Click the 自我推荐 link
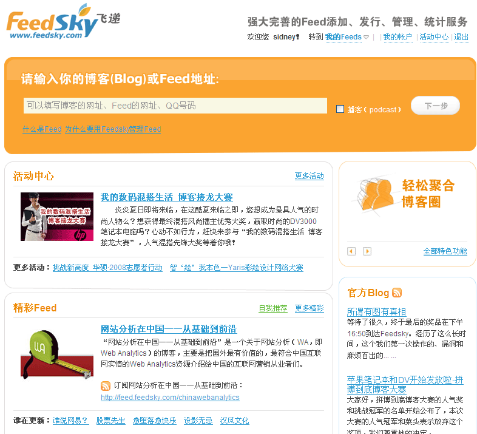The image size is (477, 434). [272, 308]
